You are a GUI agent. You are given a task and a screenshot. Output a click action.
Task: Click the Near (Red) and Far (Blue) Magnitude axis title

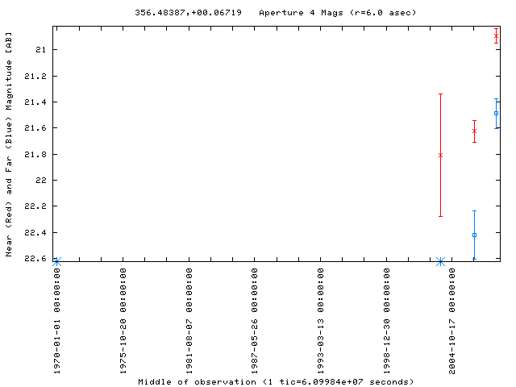(x=9, y=144)
